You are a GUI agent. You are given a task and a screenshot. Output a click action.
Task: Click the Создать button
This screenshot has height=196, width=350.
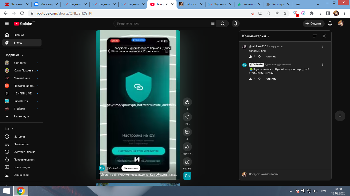click(314, 23)
